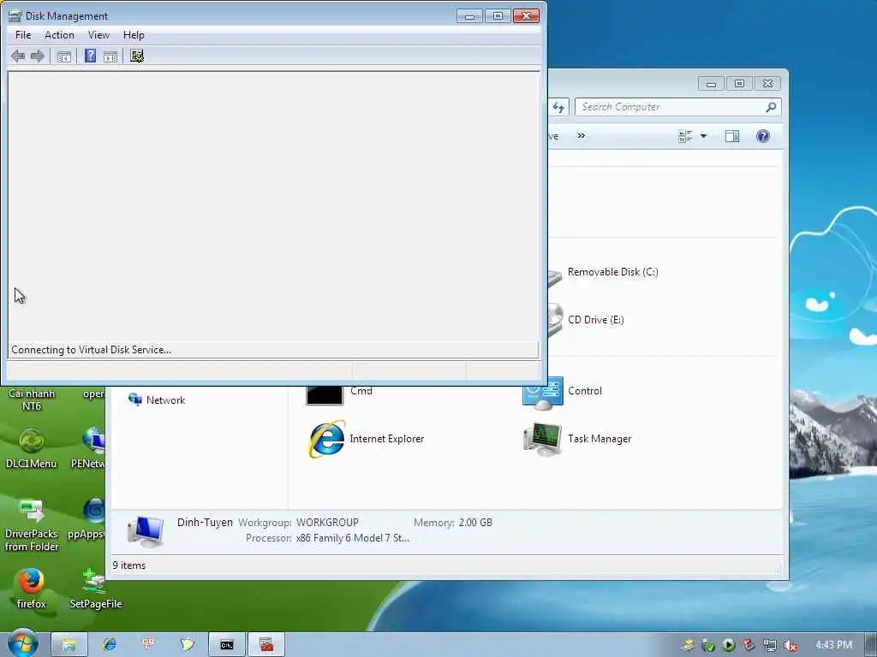Select Network in the navigation pane

157,400
